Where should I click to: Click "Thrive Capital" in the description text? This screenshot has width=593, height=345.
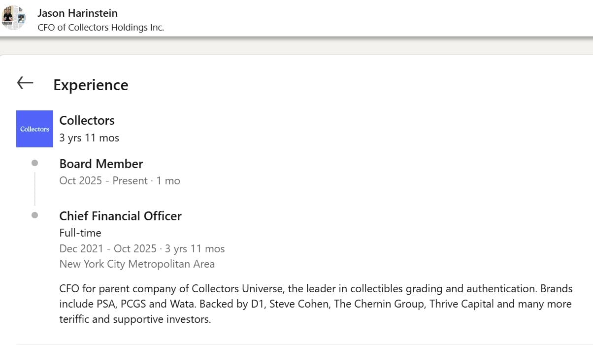(461, 304)
